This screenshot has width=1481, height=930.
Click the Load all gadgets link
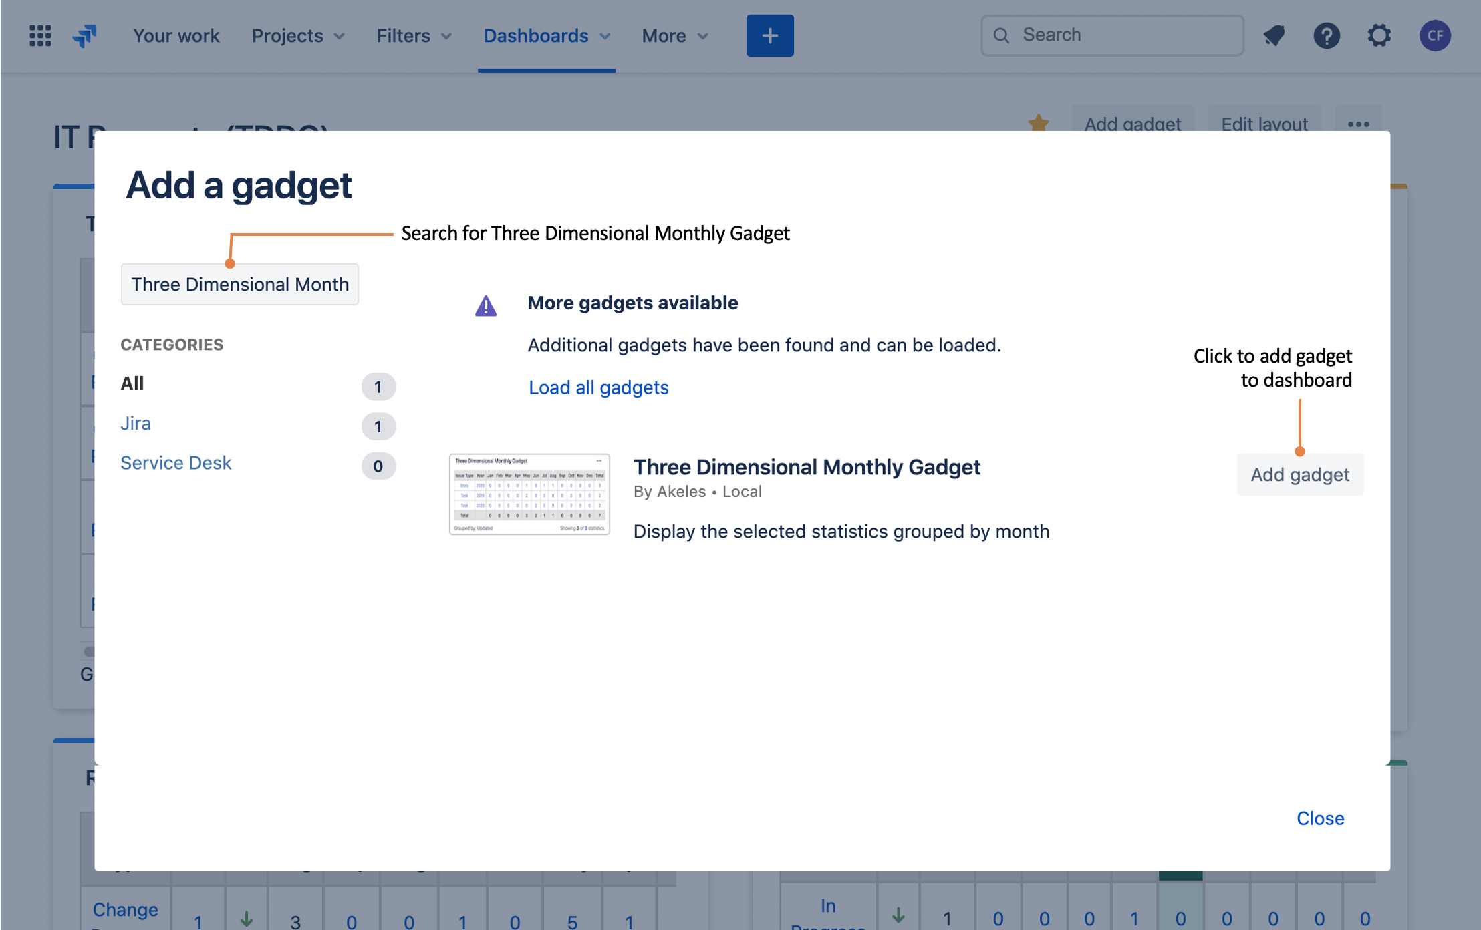coord(598,387)
